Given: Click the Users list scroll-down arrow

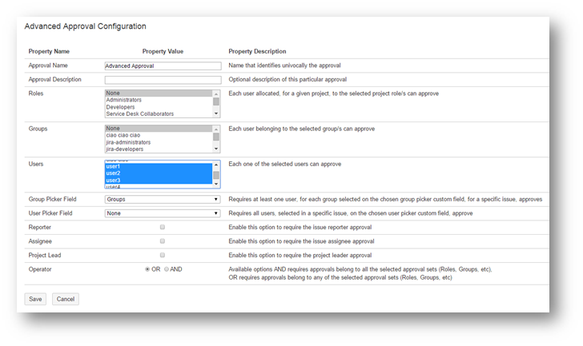Looking at the screenshot, I should [x=216, y=185].
